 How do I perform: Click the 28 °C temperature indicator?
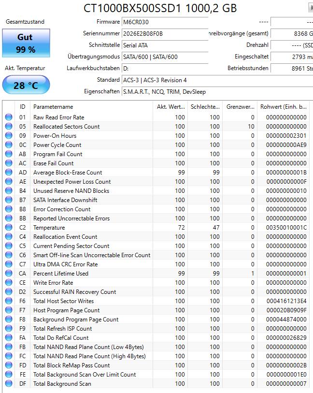(26, 85)
